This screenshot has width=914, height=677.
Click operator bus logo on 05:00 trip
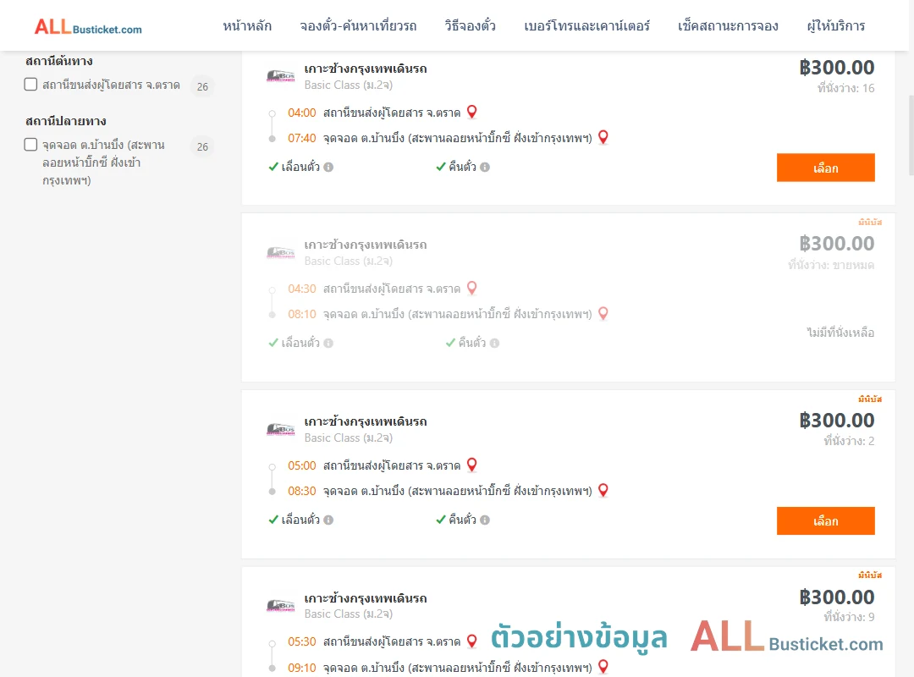pyautogui.click(x=281, y=429)
